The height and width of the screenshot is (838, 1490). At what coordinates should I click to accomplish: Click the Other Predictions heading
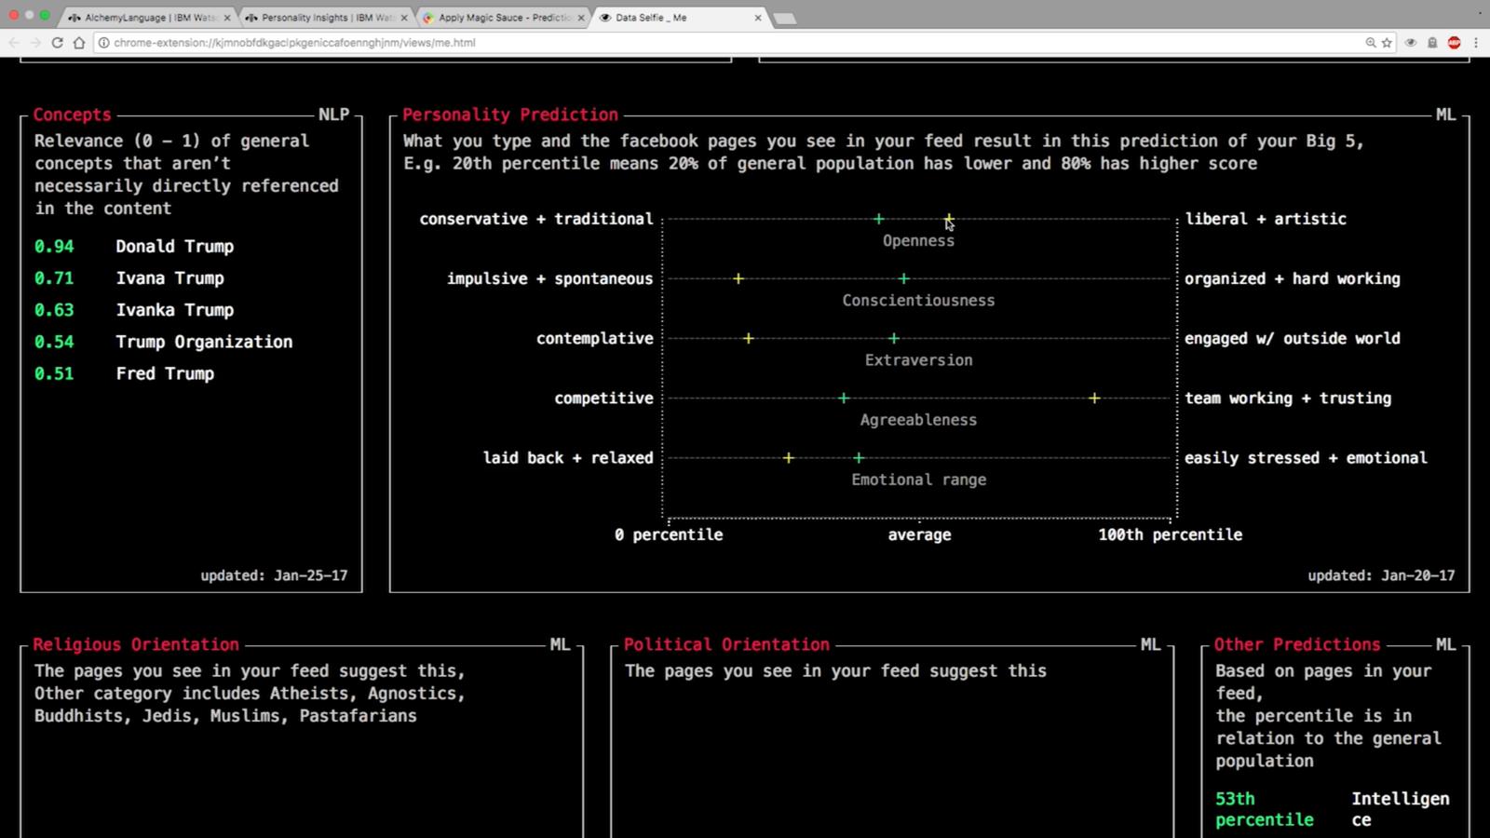tap(1297, 644)
